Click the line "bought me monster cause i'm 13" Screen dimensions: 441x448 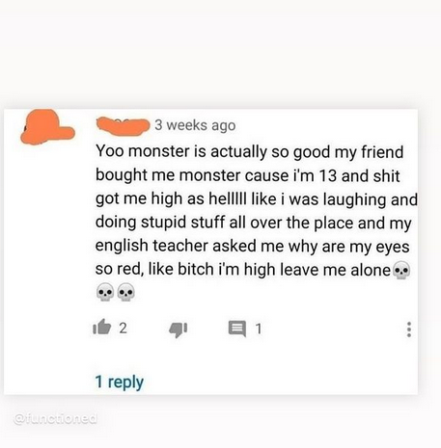(x=248, y=175)
